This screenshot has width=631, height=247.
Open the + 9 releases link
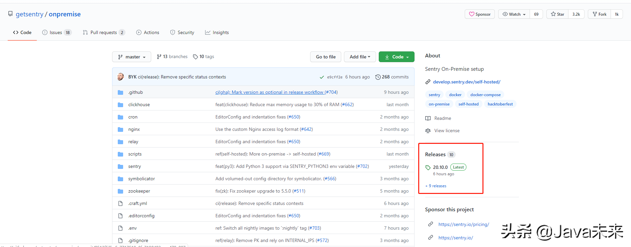436,186
